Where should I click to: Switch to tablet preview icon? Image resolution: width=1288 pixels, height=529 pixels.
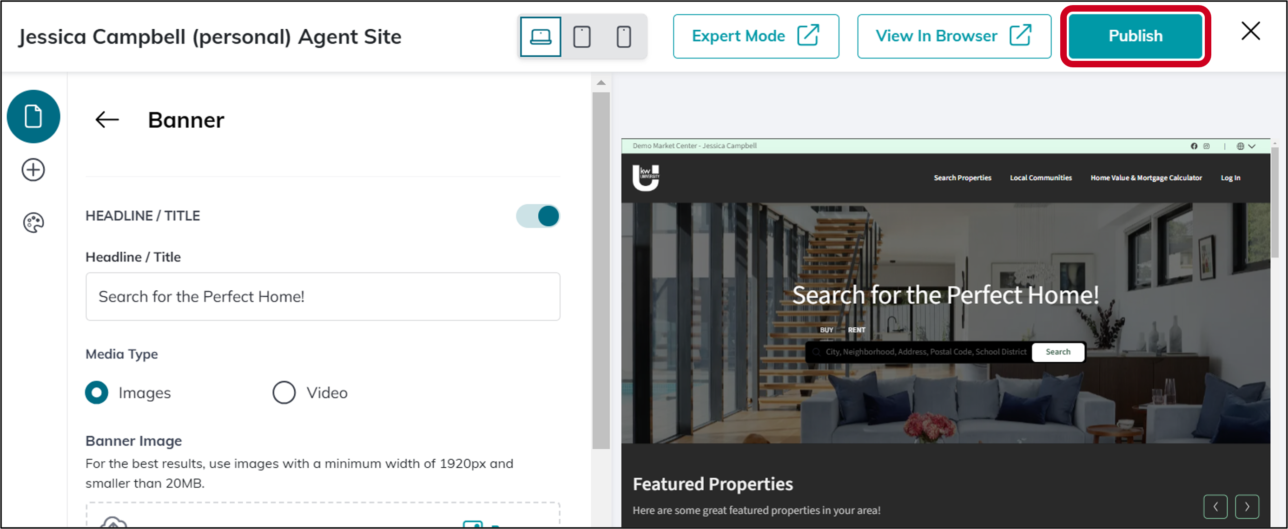click(582, 37)
